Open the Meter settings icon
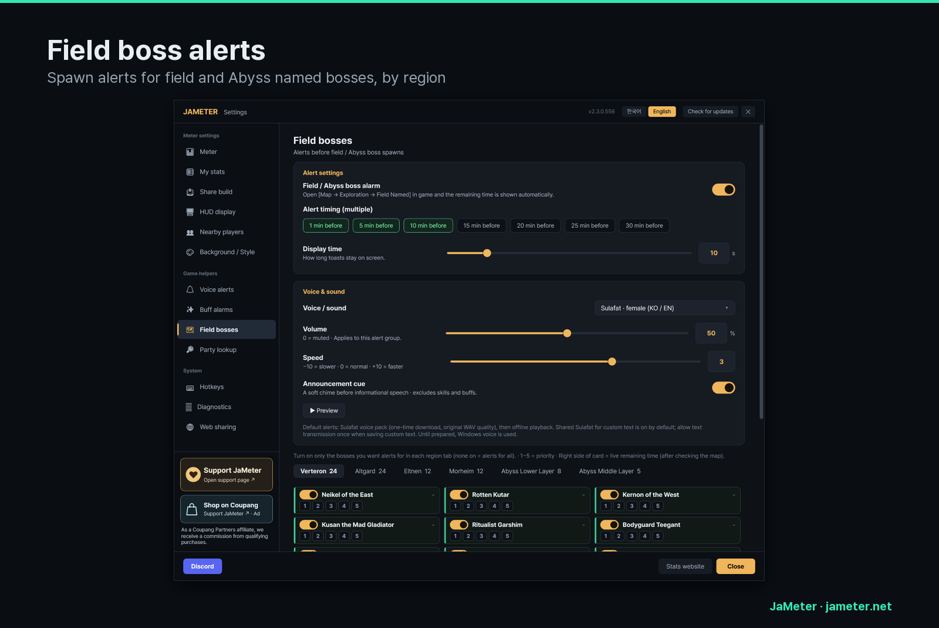 [190, 152]
